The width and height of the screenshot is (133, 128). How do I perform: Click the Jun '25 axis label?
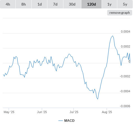(x=42, y=112)
